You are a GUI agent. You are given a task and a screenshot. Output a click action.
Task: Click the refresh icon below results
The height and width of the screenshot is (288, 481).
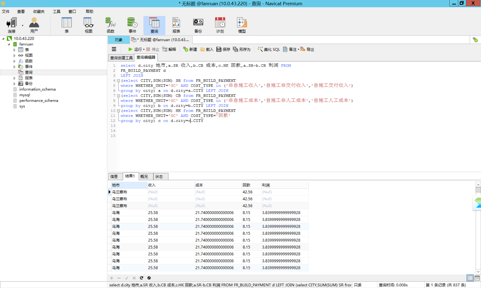click(x=142, y=278)
